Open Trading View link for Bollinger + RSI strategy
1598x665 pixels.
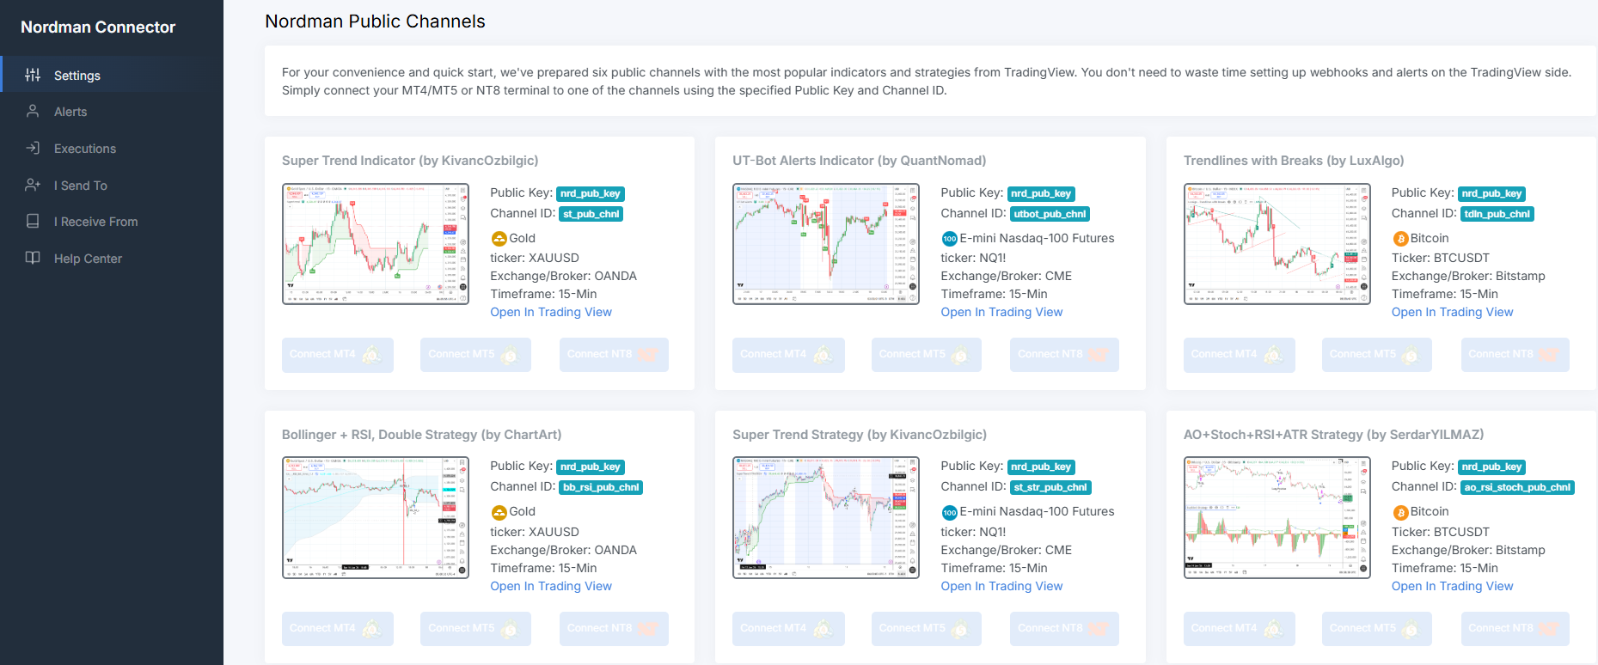point(551,586)
